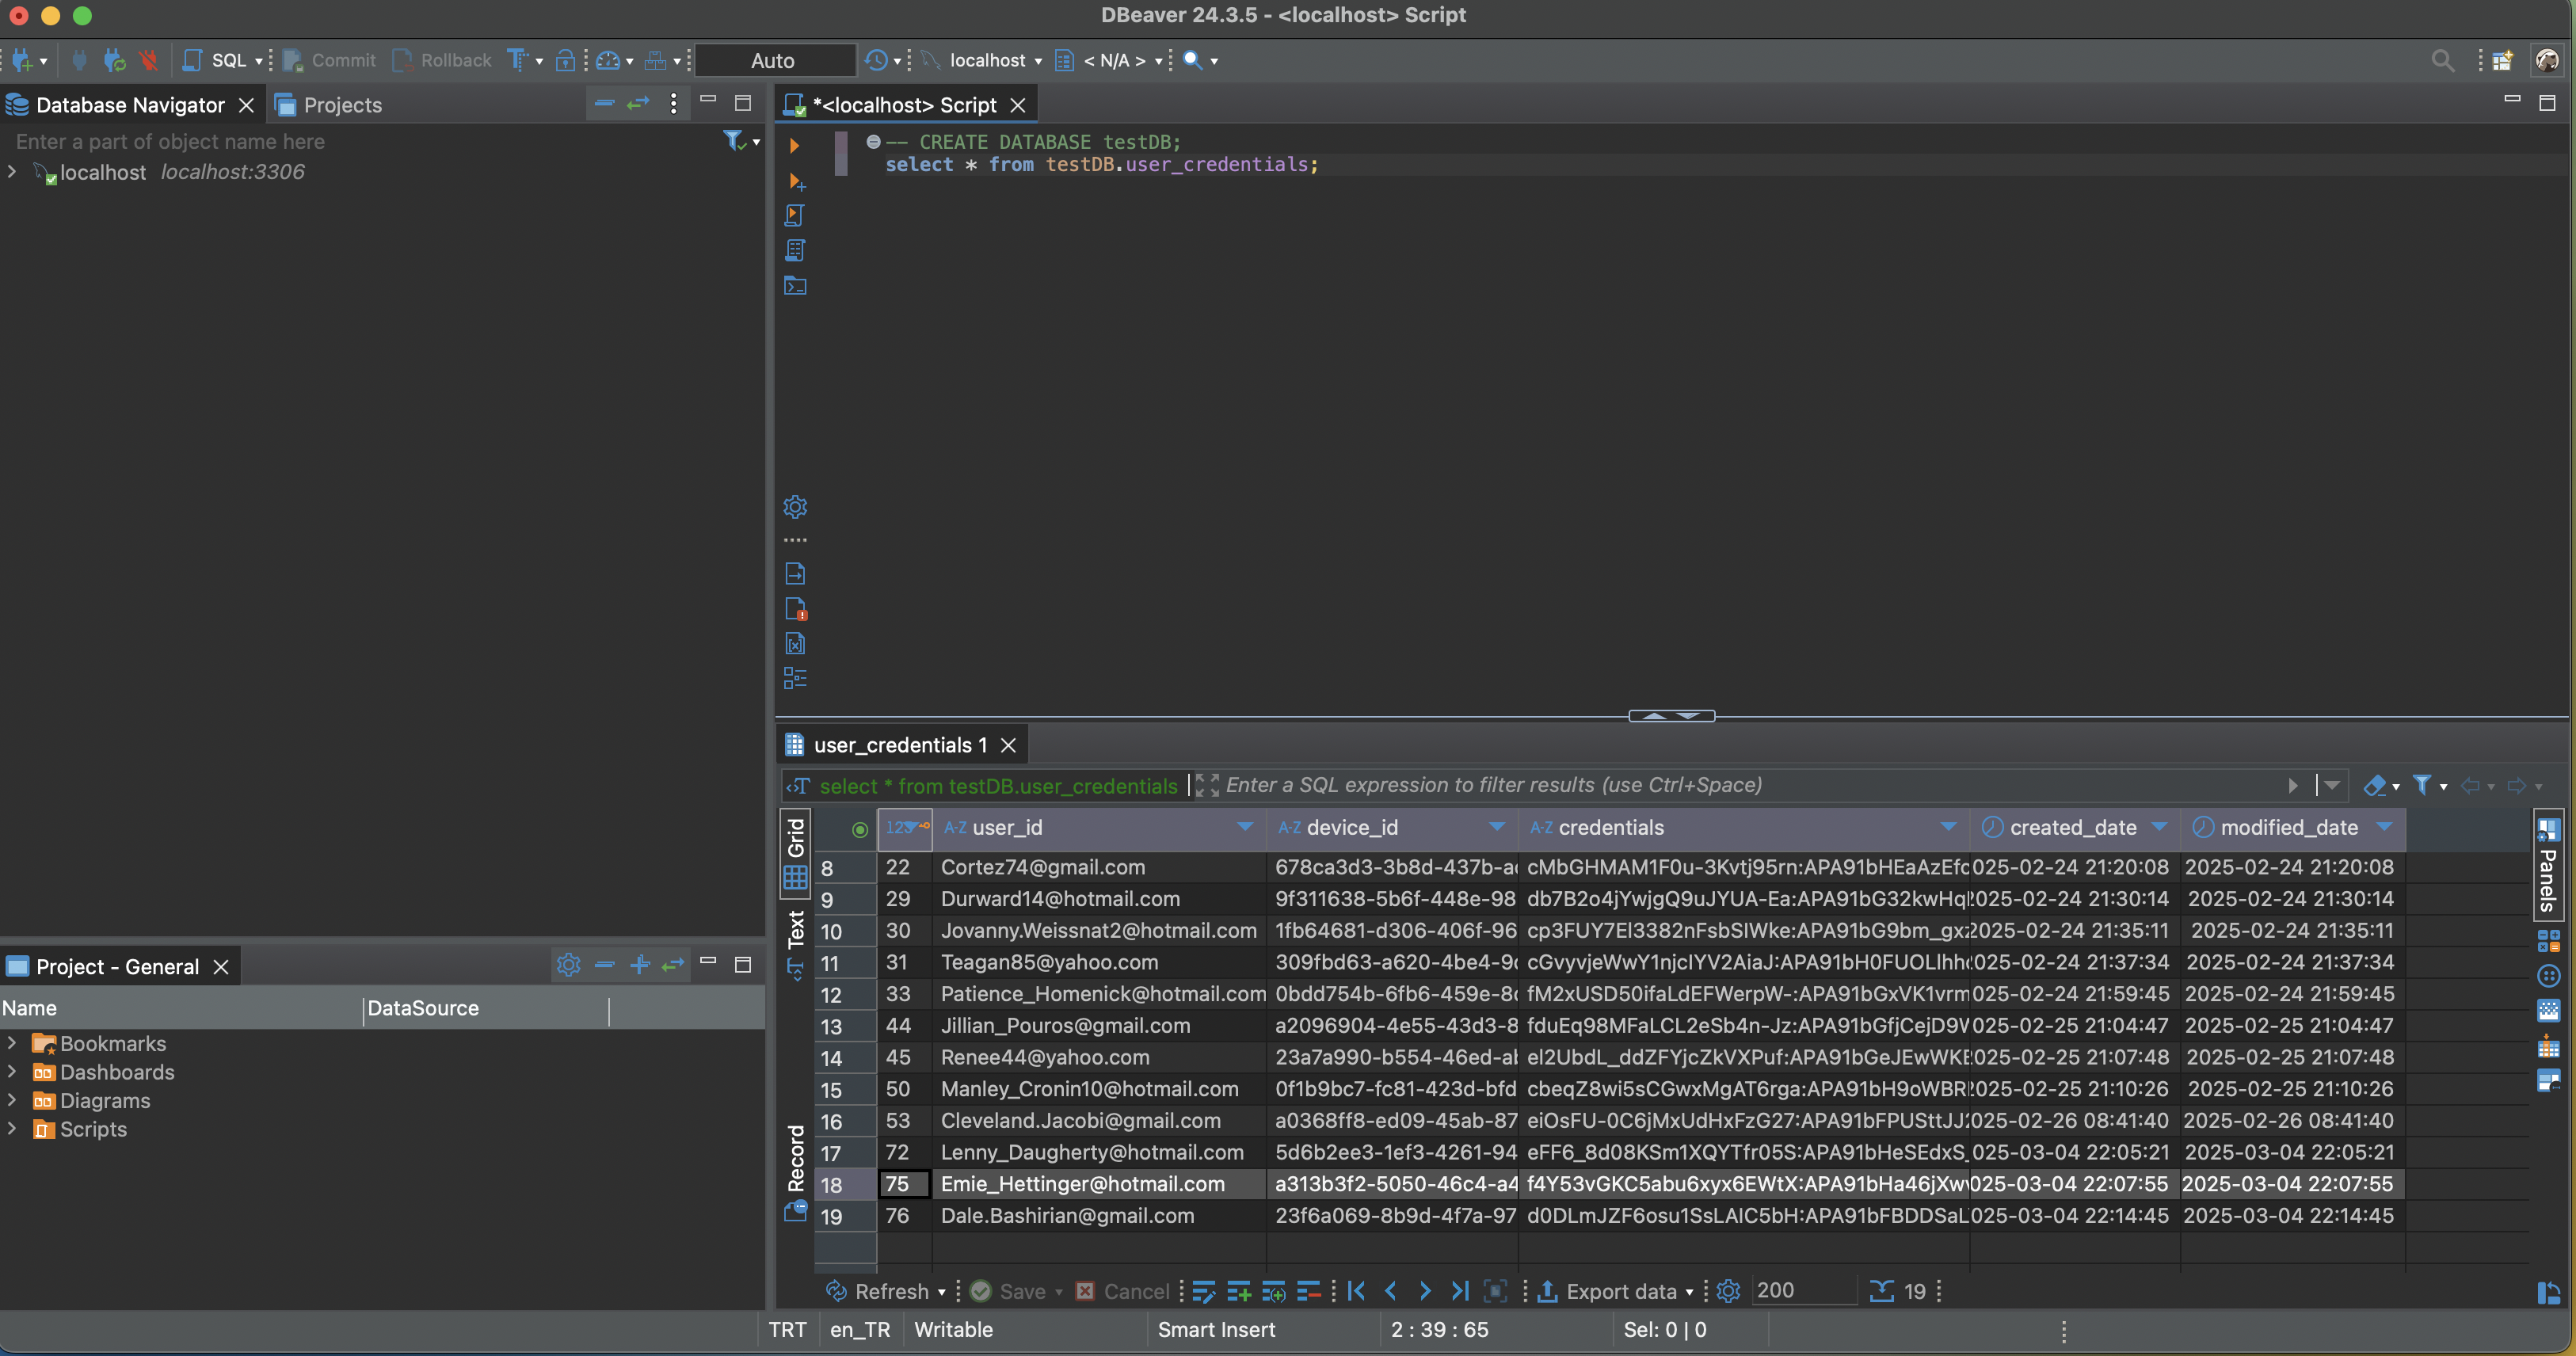This screenshot has height=1356, width=2576.
Task: Open the localhost active connection dropdown
Action: click(984, 61)
